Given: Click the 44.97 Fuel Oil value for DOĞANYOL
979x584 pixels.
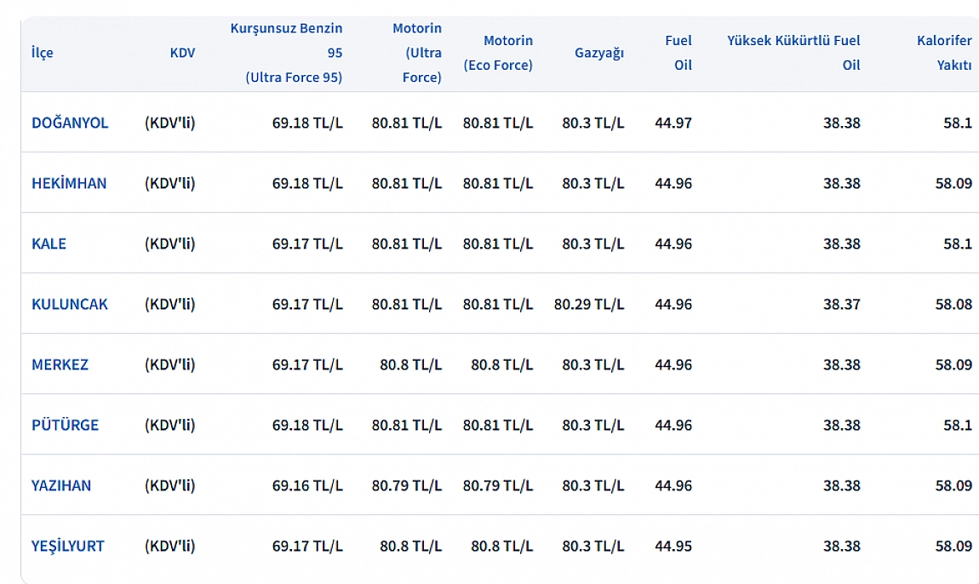Looking at the screenshot, I should coord(673,123).
